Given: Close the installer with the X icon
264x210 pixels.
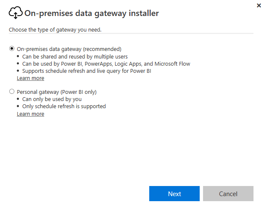Looking at the screenshot, I should click(259, 5).
